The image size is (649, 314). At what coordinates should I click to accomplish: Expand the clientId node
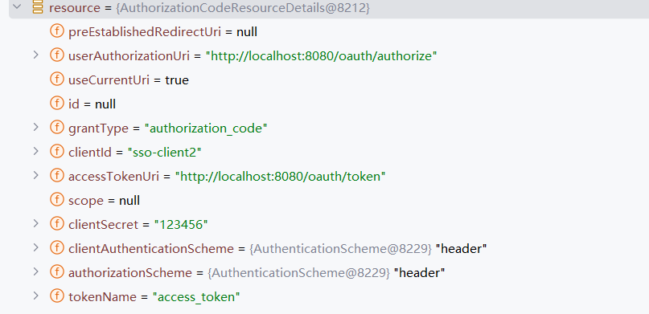(x=35, y=151)
